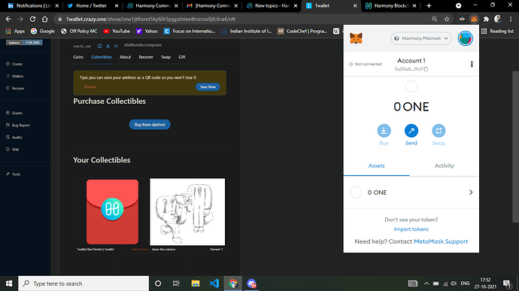Image resolution: width=519 pixels, height=291 pixels.
Task: Open the Off Policy MC bookmark
Action: point(79,31)
